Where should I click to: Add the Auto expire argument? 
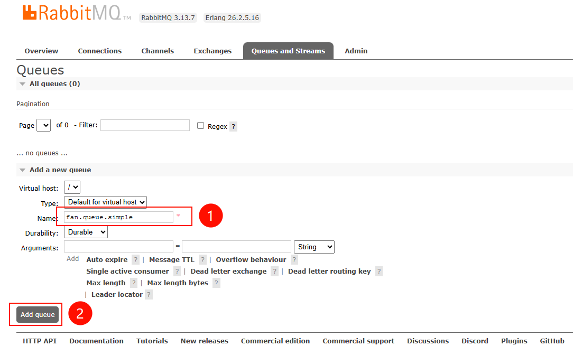click(107, 260)
